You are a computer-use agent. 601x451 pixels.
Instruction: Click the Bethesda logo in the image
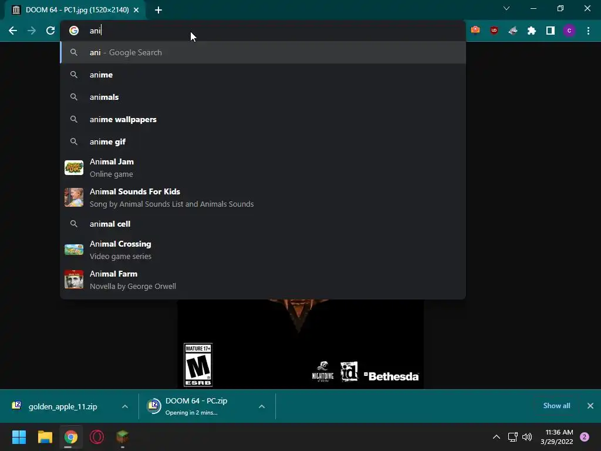[391, 376]
